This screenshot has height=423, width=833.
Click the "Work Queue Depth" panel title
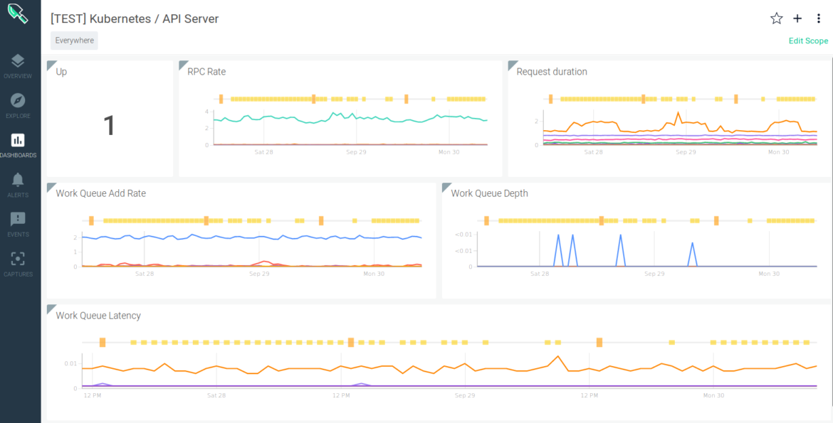click(490, 193)
